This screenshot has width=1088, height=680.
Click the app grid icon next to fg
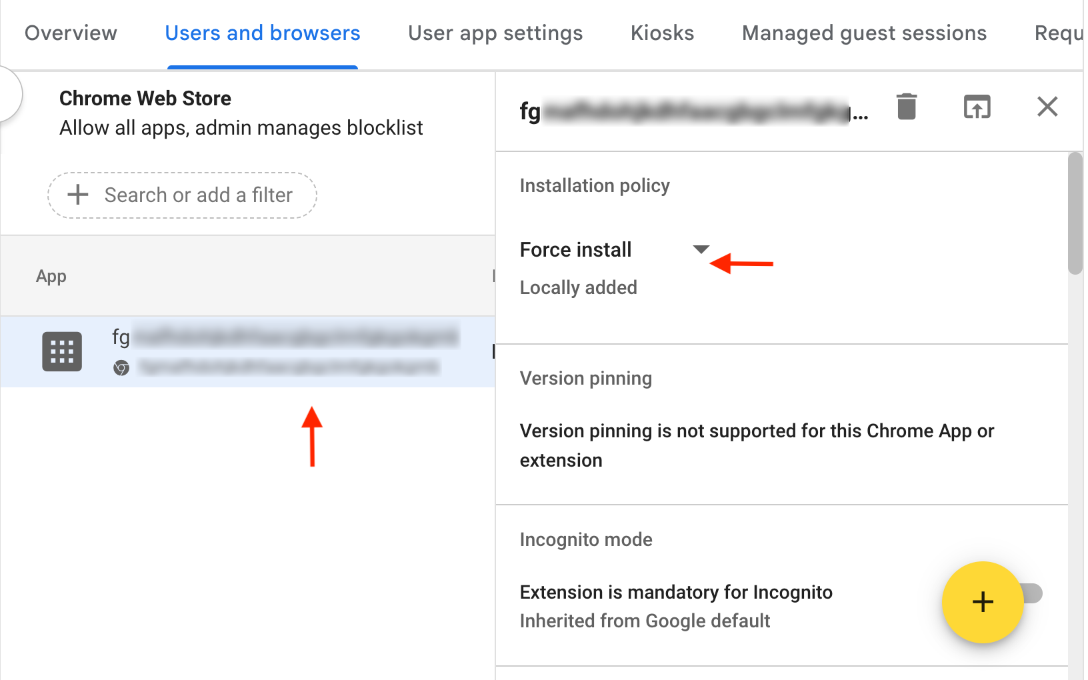61,351
